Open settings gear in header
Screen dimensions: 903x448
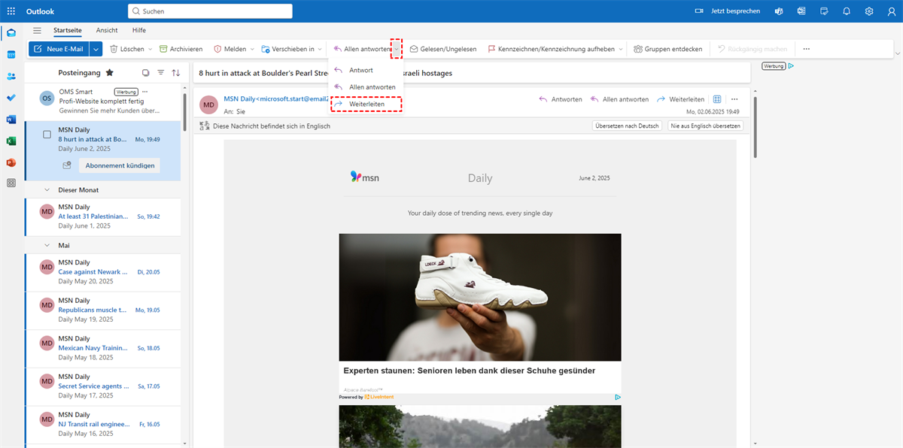point(869,11)
